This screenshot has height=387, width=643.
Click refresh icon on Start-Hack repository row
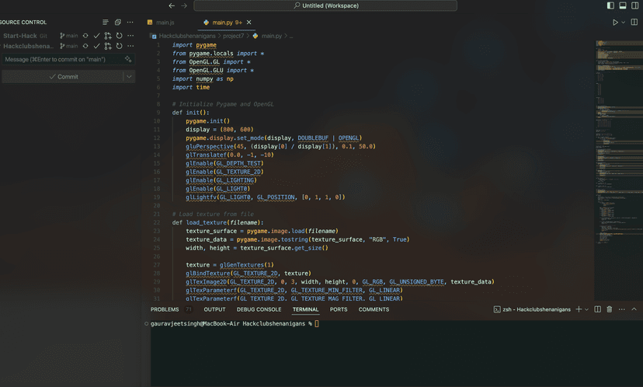pyautogui.click(x=119, y=36)
